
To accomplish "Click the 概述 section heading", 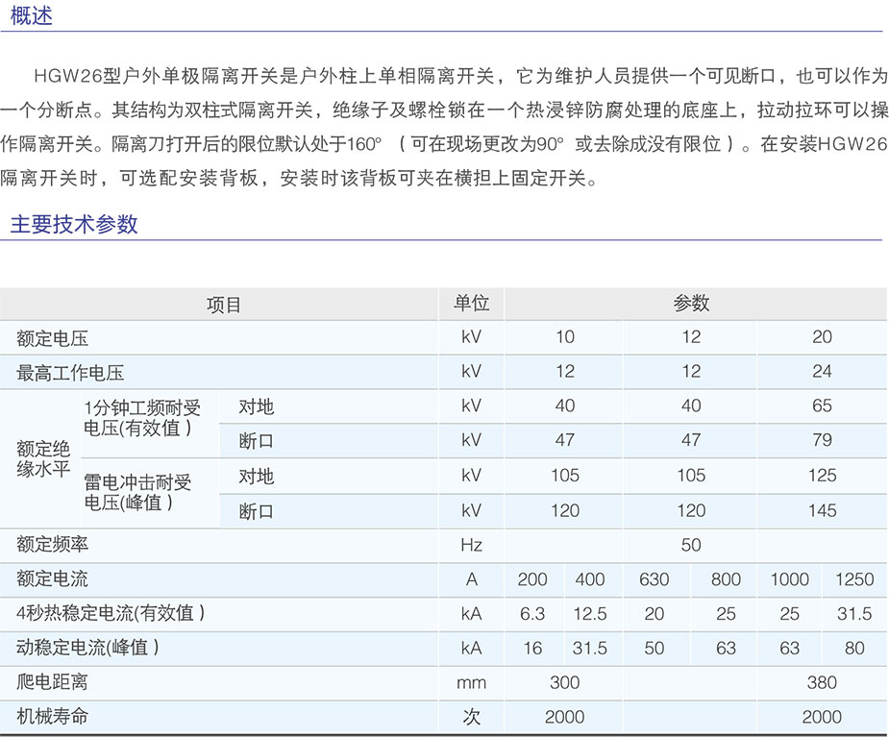I will (x=32, y=16).
